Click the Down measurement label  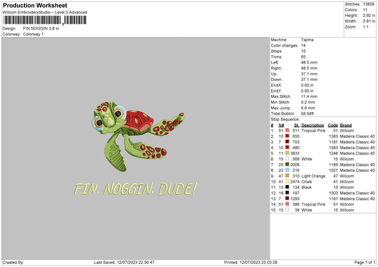tap(277, 79)
